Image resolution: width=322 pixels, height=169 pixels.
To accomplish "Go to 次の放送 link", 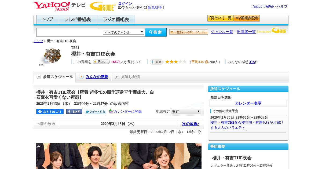I will [191, 124].
